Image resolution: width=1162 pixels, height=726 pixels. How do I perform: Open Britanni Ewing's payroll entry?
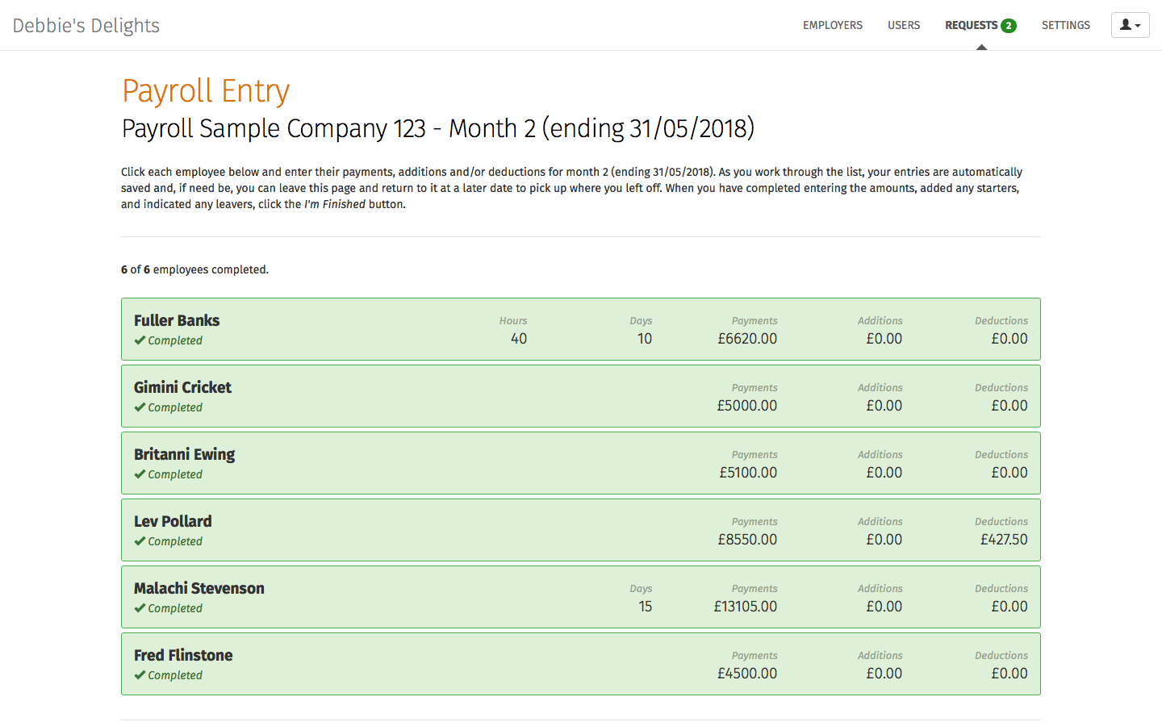tap(184, 454)
